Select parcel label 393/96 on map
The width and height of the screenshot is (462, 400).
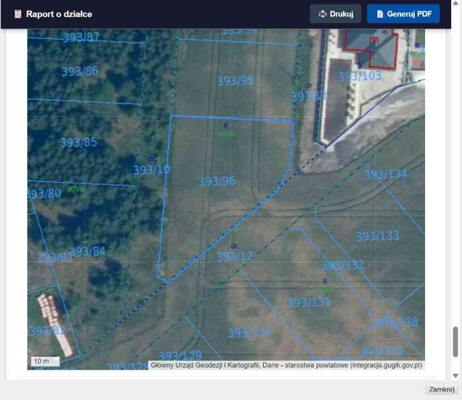coord(218,181)
